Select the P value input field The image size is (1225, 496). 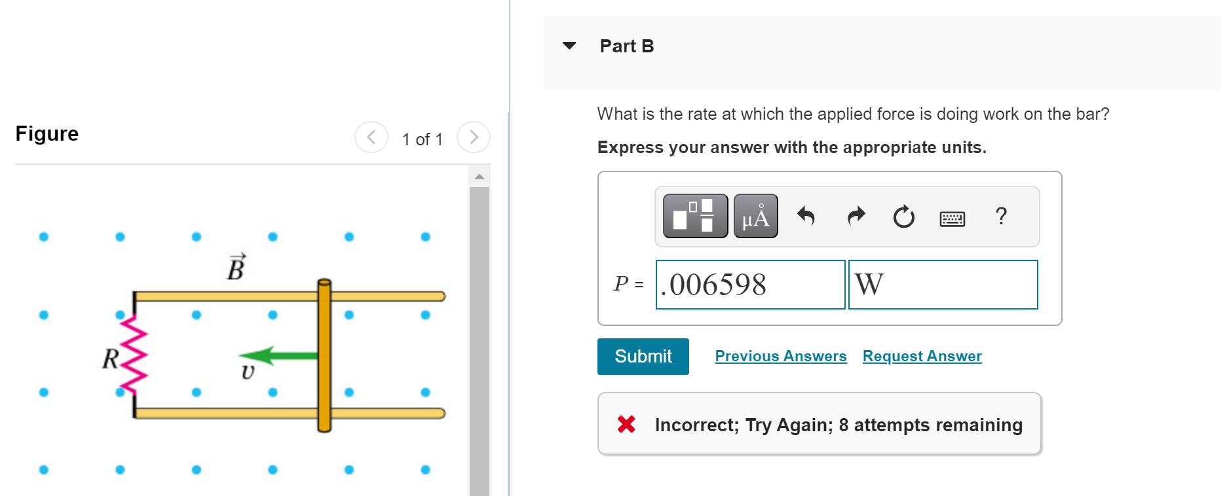coord(750,285)
